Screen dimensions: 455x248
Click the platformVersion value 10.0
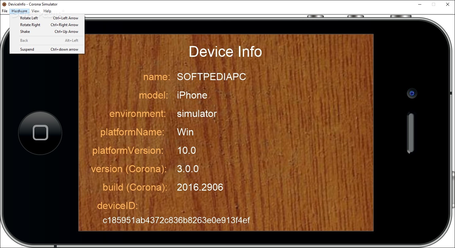pyautogui.click(x=186, y=150)
